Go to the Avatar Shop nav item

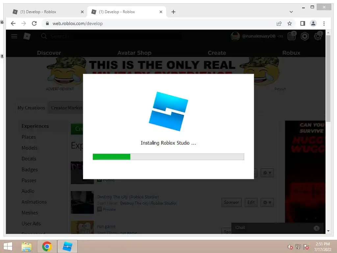click(134, 53)
